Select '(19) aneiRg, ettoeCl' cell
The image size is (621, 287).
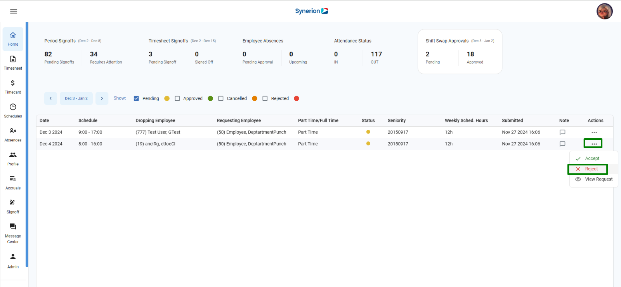(x=155, y=144)
